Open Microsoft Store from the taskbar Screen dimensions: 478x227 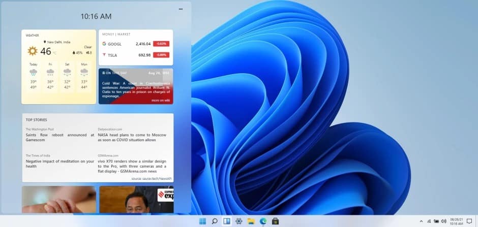coord(276,221)
